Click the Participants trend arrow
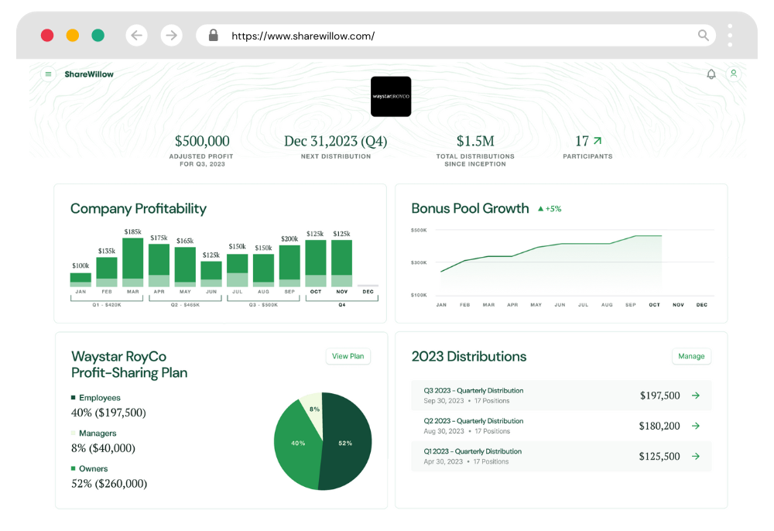 coord(596,139)
